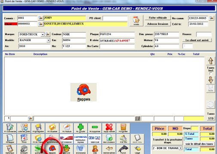Open the Distribution Express button
Screen dimensions: 217x154
click(81, 139)
